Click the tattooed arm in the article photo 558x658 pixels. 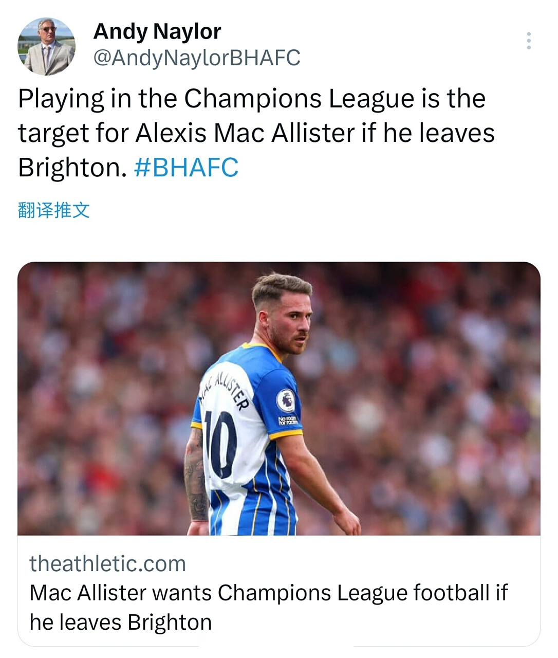pos(197,478)
